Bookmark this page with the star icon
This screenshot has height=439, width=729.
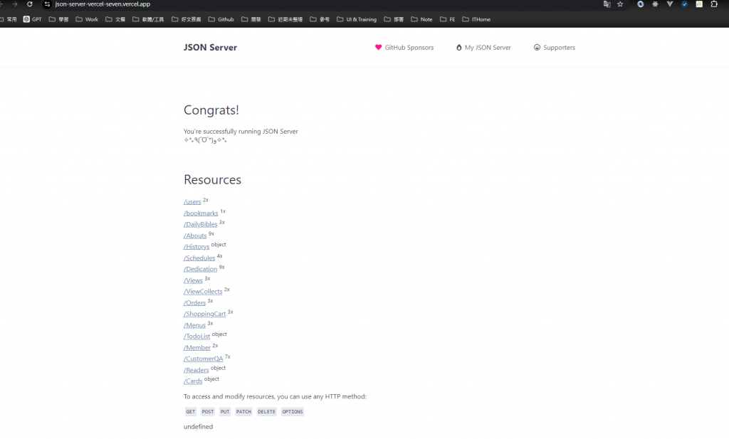[x=620, y=4]
